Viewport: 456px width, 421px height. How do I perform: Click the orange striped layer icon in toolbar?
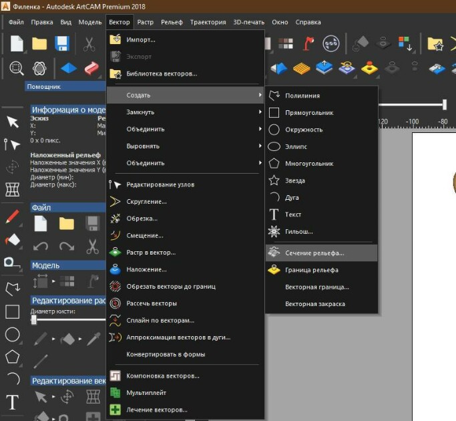pos(301,69)
